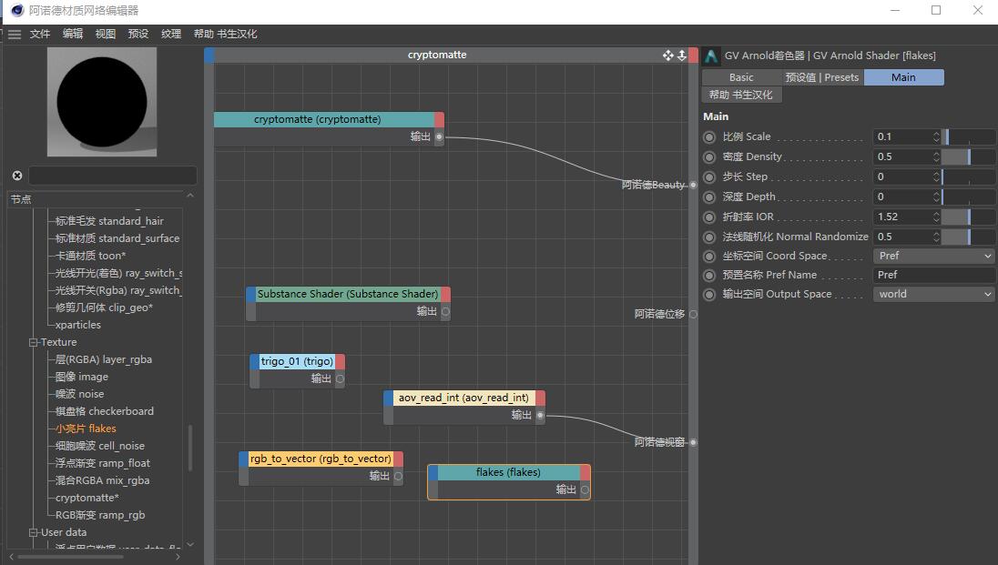
Task: Open the Coord Space dropdown
Action: [933, 256]
